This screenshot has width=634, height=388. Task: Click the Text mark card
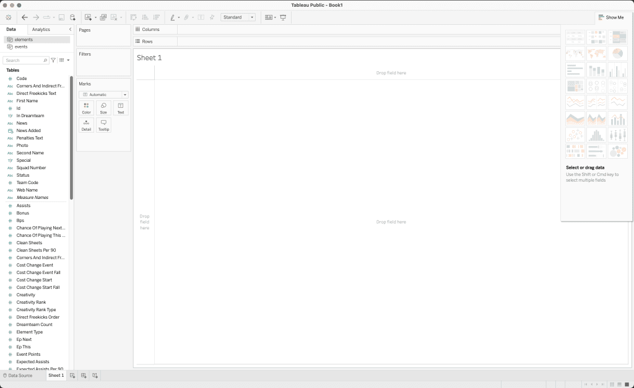point(121,108)
